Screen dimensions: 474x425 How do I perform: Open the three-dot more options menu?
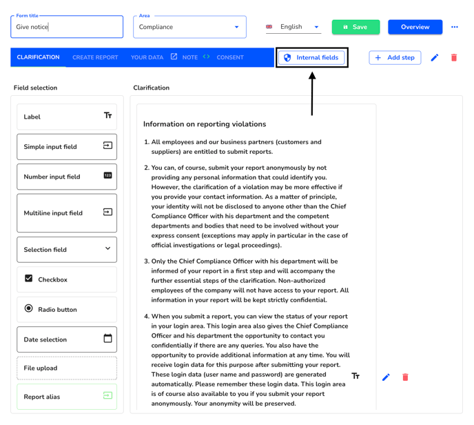pyautogui.click(x=454, y=27)
